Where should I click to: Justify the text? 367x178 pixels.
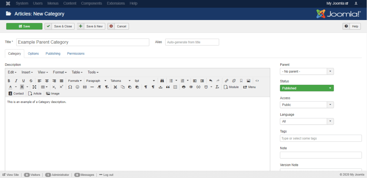coord(62,81)
